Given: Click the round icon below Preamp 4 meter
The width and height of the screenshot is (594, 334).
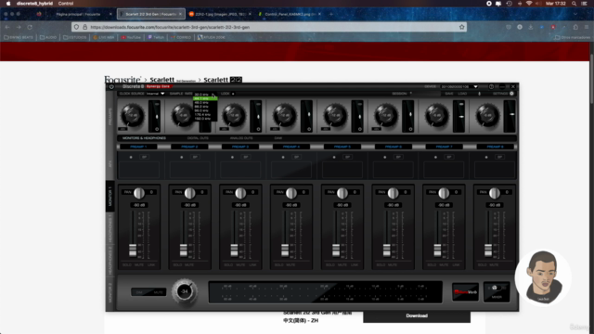Looking at the screenshot, I should pyautogui.click(x=309, y=129).
